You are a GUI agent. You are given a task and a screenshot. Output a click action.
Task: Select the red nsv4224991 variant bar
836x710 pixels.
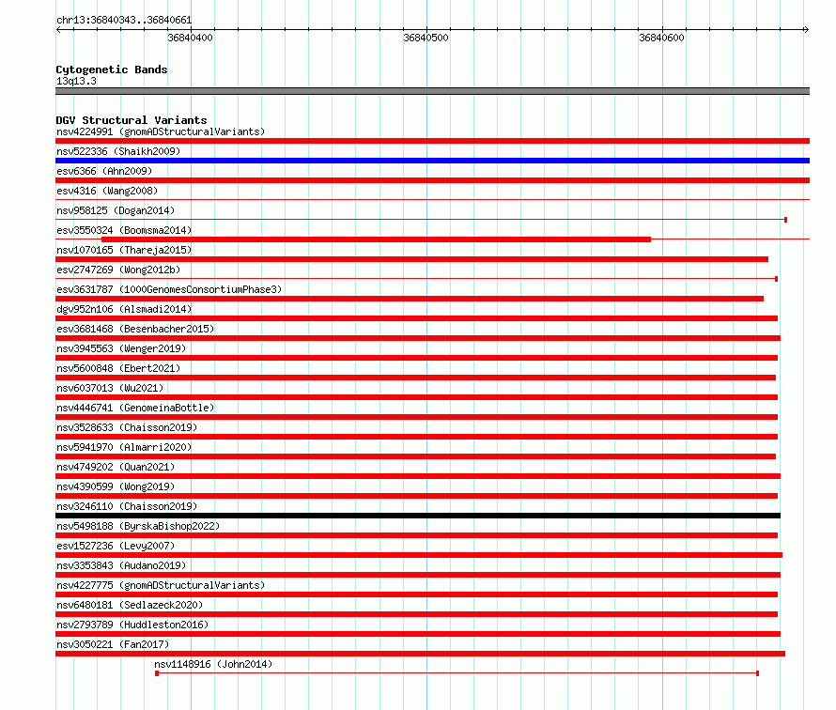432,141
